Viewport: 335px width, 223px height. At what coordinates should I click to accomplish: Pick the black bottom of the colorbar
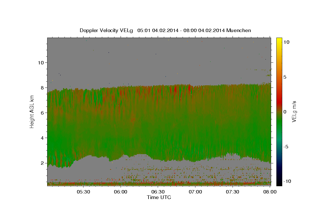(279, 183)
